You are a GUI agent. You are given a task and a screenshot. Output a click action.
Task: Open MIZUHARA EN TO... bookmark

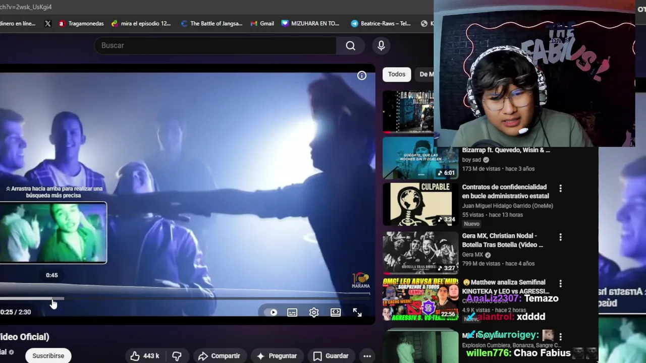(x=310, y=23)
